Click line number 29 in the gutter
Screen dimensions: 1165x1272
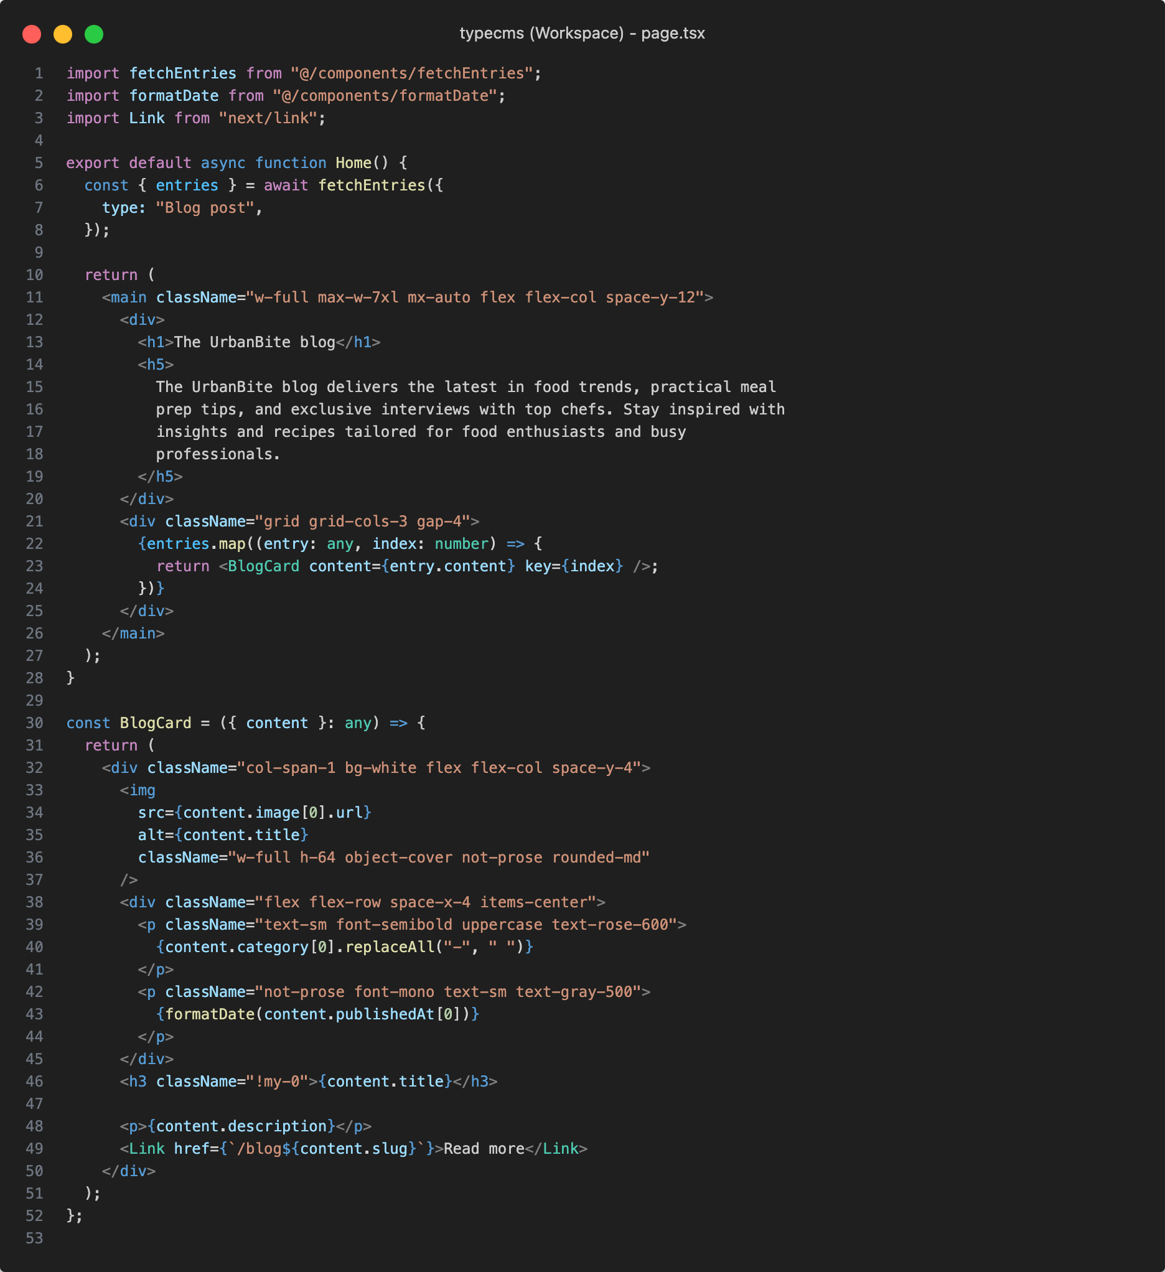tap(34, 701)
